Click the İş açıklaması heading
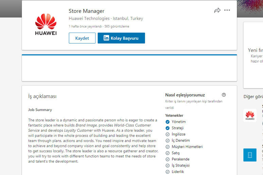The image size is (263, 175). (42, 96)
